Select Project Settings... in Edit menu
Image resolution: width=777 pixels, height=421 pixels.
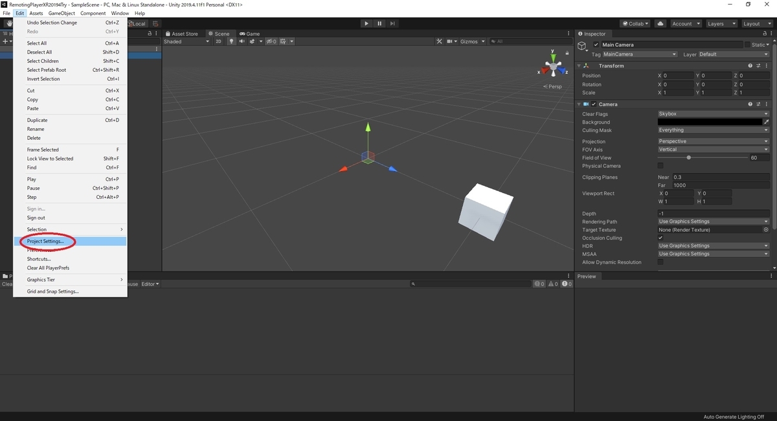pyautogui.click(x=70, y=241)
